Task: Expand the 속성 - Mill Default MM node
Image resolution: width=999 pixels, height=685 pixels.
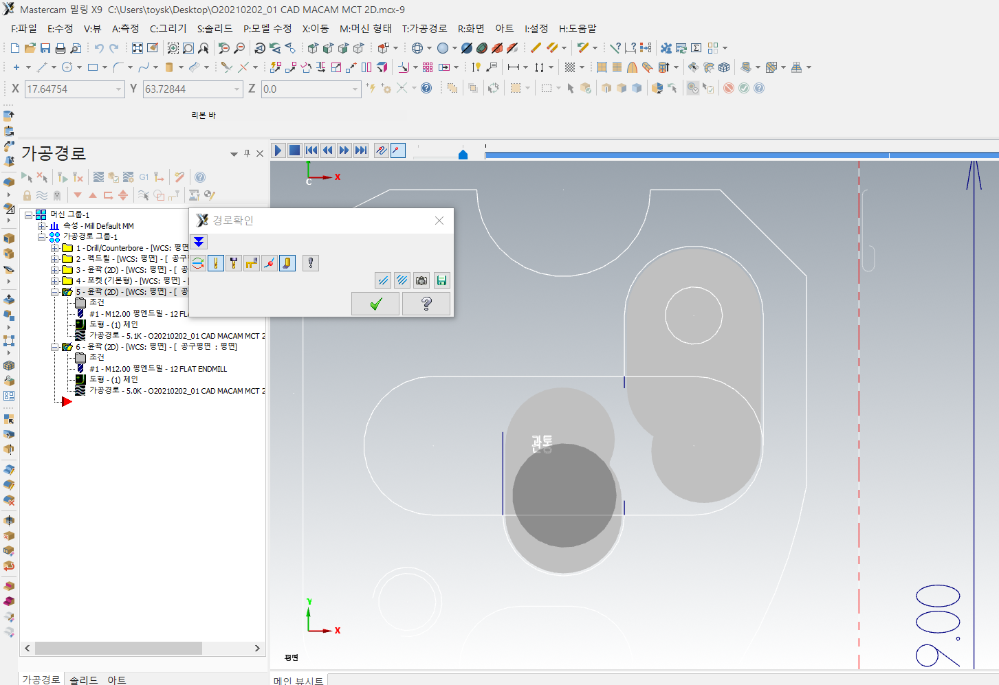Action: tap(42, 225)
